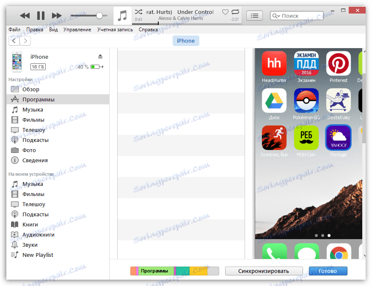
Task: Open Обзор in settings sidebar
Action: (x=58, y=89)
